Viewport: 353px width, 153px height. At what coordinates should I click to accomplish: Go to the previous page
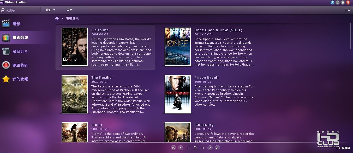click(181, 148)
